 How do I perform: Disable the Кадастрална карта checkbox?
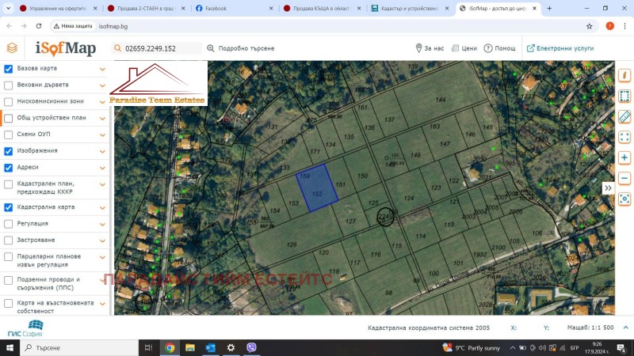click(9, 207)
